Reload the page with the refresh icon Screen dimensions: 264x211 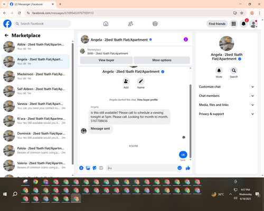[x=20, y=13]
